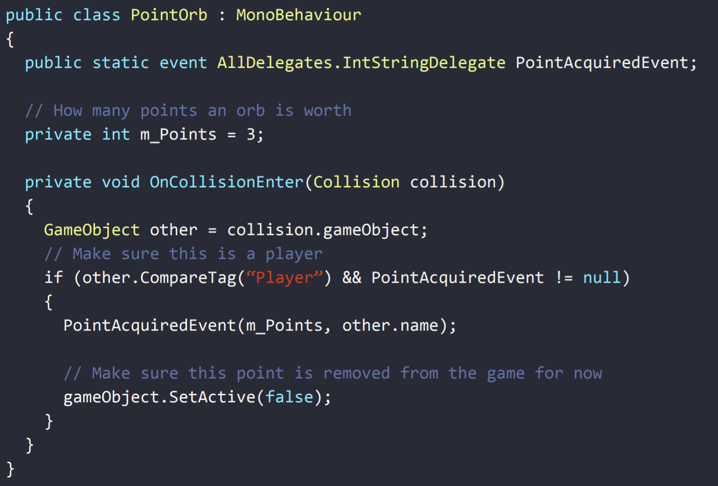Click the OnCollisionEnter method name

click(226, 182)
